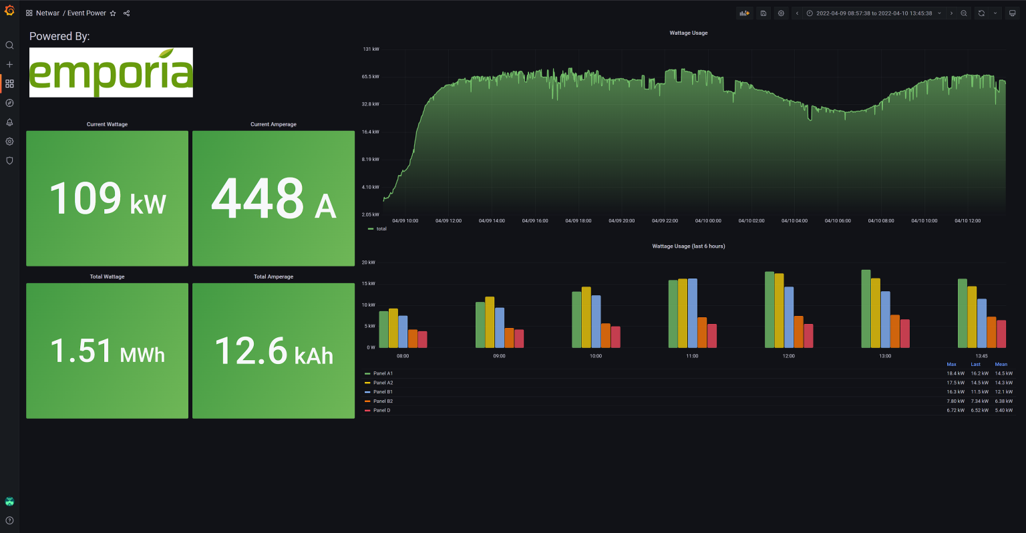This screenshot has height=533, width=1026.
Task: Open the time range picker dropdown
Action: pyautogui.click(x=874, y=13)
